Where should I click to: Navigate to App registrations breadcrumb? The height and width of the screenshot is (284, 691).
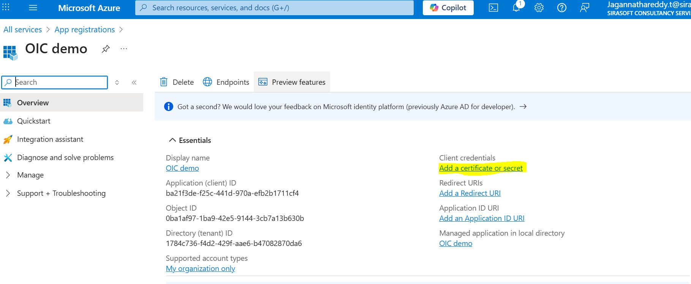click(x=85, y=30)
